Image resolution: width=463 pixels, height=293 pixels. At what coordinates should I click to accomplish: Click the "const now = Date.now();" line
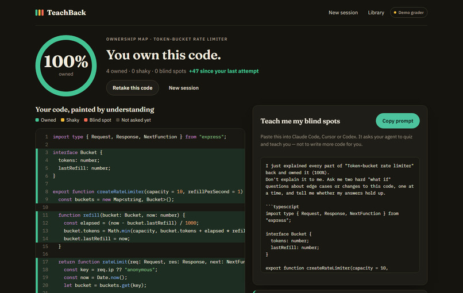[95, 277]
